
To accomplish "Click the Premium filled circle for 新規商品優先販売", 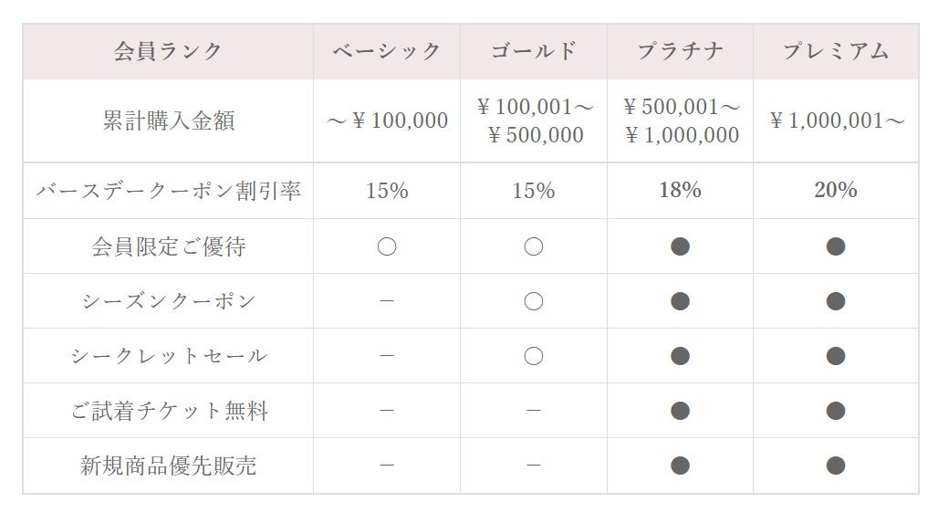I will pyautogui.click(x=836, y=466).
